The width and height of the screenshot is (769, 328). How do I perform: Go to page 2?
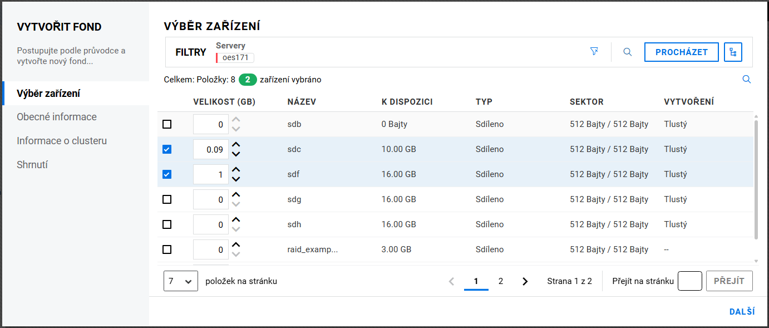(x=501, y=281)
